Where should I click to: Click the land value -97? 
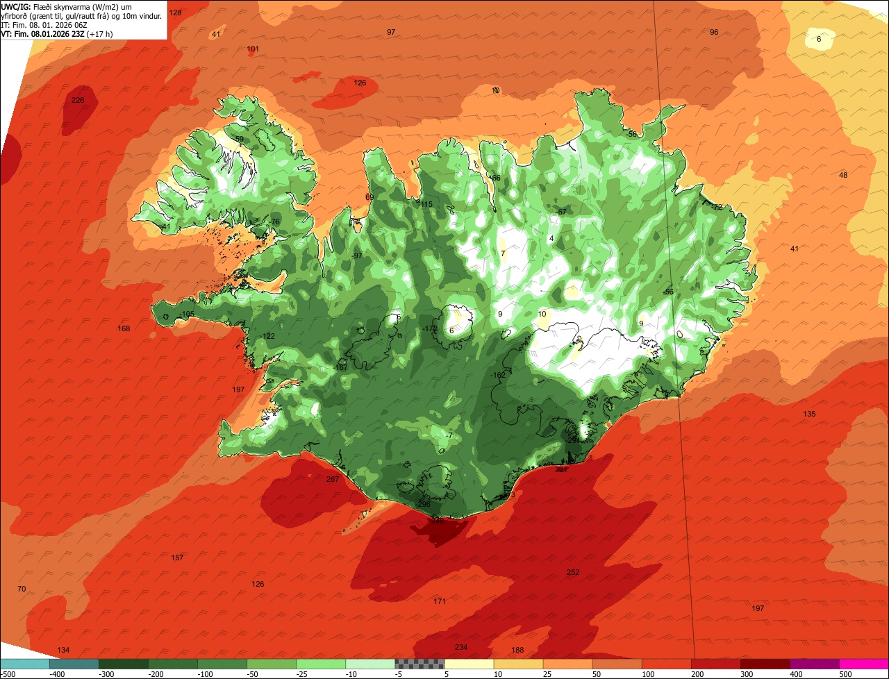click(x=357, y=255)
